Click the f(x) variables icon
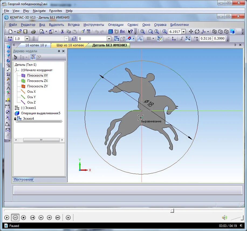This screenshot has width=247, height=231. coord(122,32)
